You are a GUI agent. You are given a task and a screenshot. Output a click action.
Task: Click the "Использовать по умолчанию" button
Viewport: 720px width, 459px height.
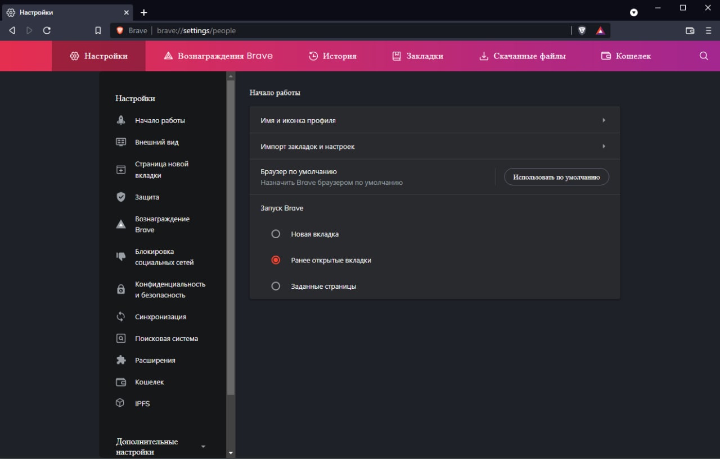556,177
